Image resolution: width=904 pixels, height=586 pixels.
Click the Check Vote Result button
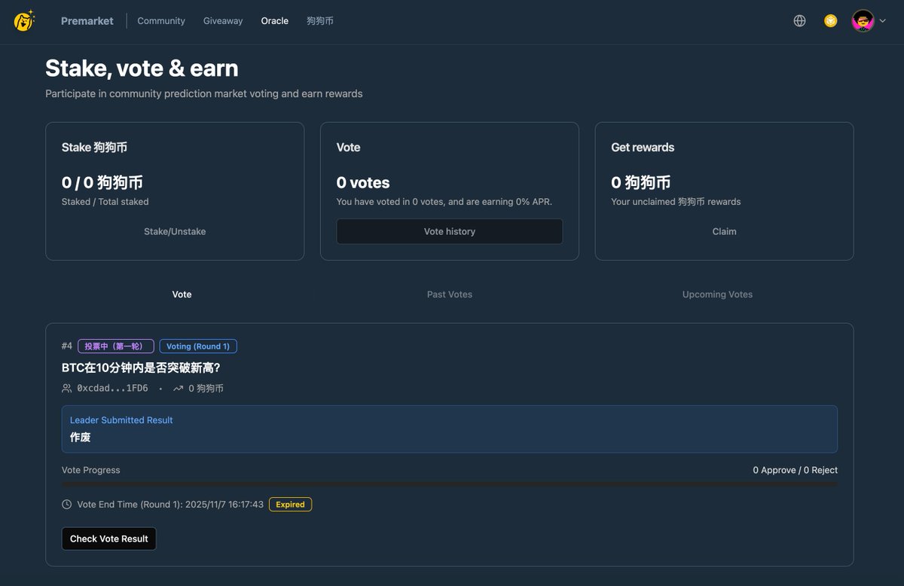click(109, 539)
